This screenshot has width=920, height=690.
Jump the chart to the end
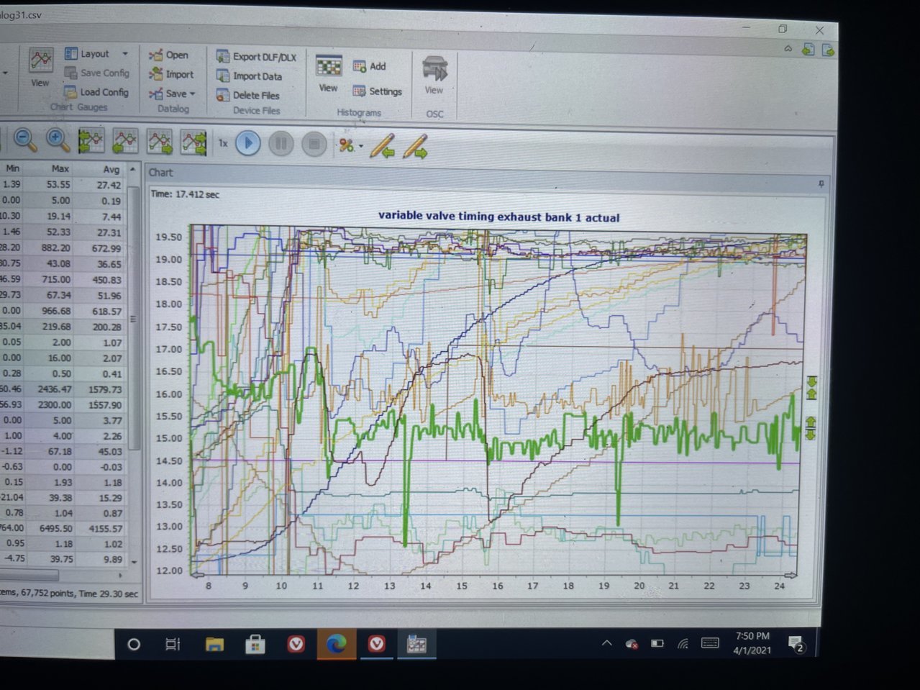point(193,142)
